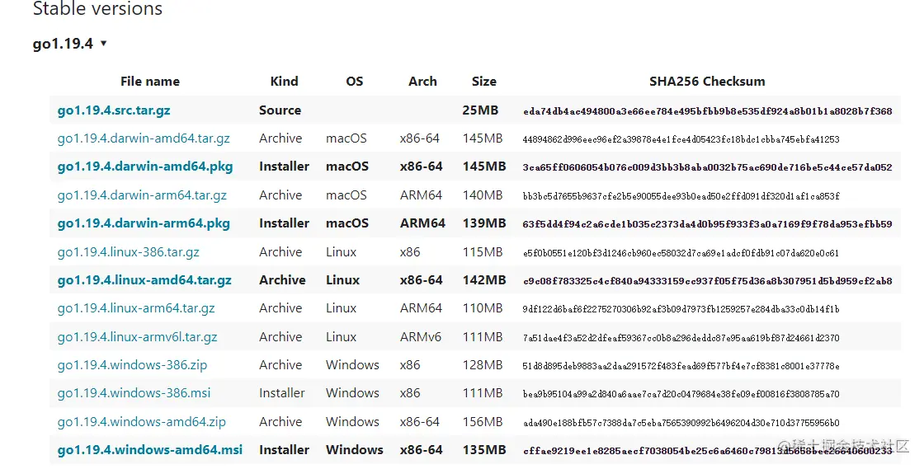Collapse the go1.19.4 version section
Viewport: 924px width, 469px height.
click(x=104, y=44)
